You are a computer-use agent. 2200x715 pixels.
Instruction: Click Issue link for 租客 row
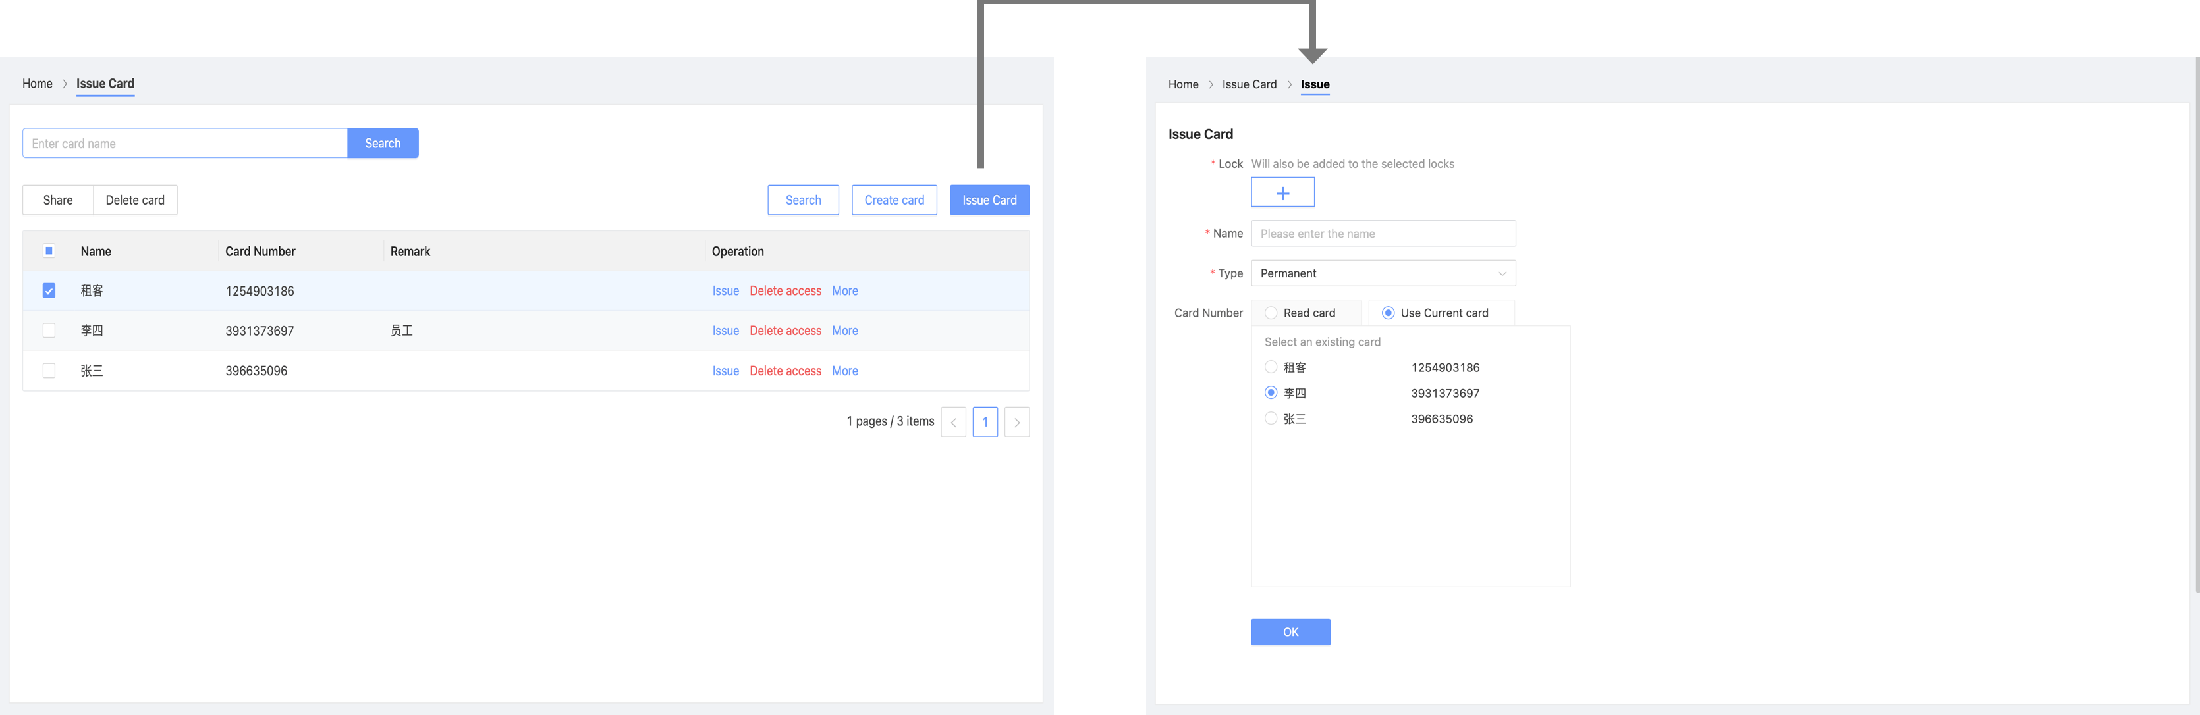[725, 291]
